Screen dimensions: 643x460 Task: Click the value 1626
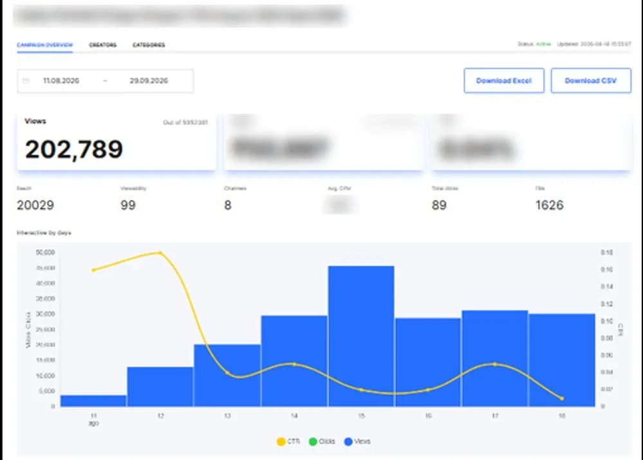[x=550, y=205]
